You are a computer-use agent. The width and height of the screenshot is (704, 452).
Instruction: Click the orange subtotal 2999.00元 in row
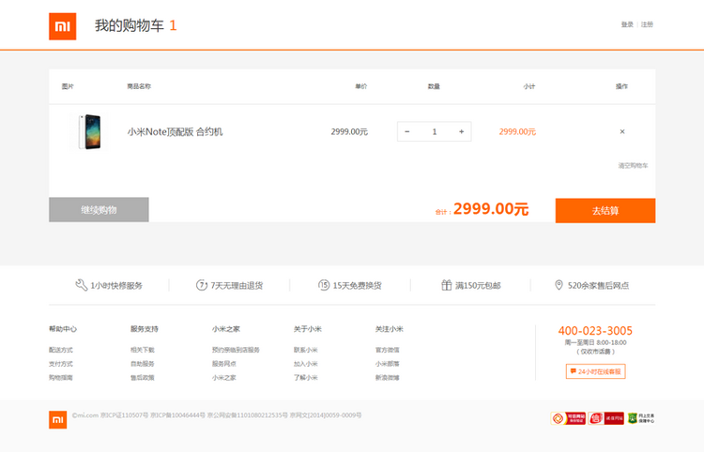click(517, 131)
